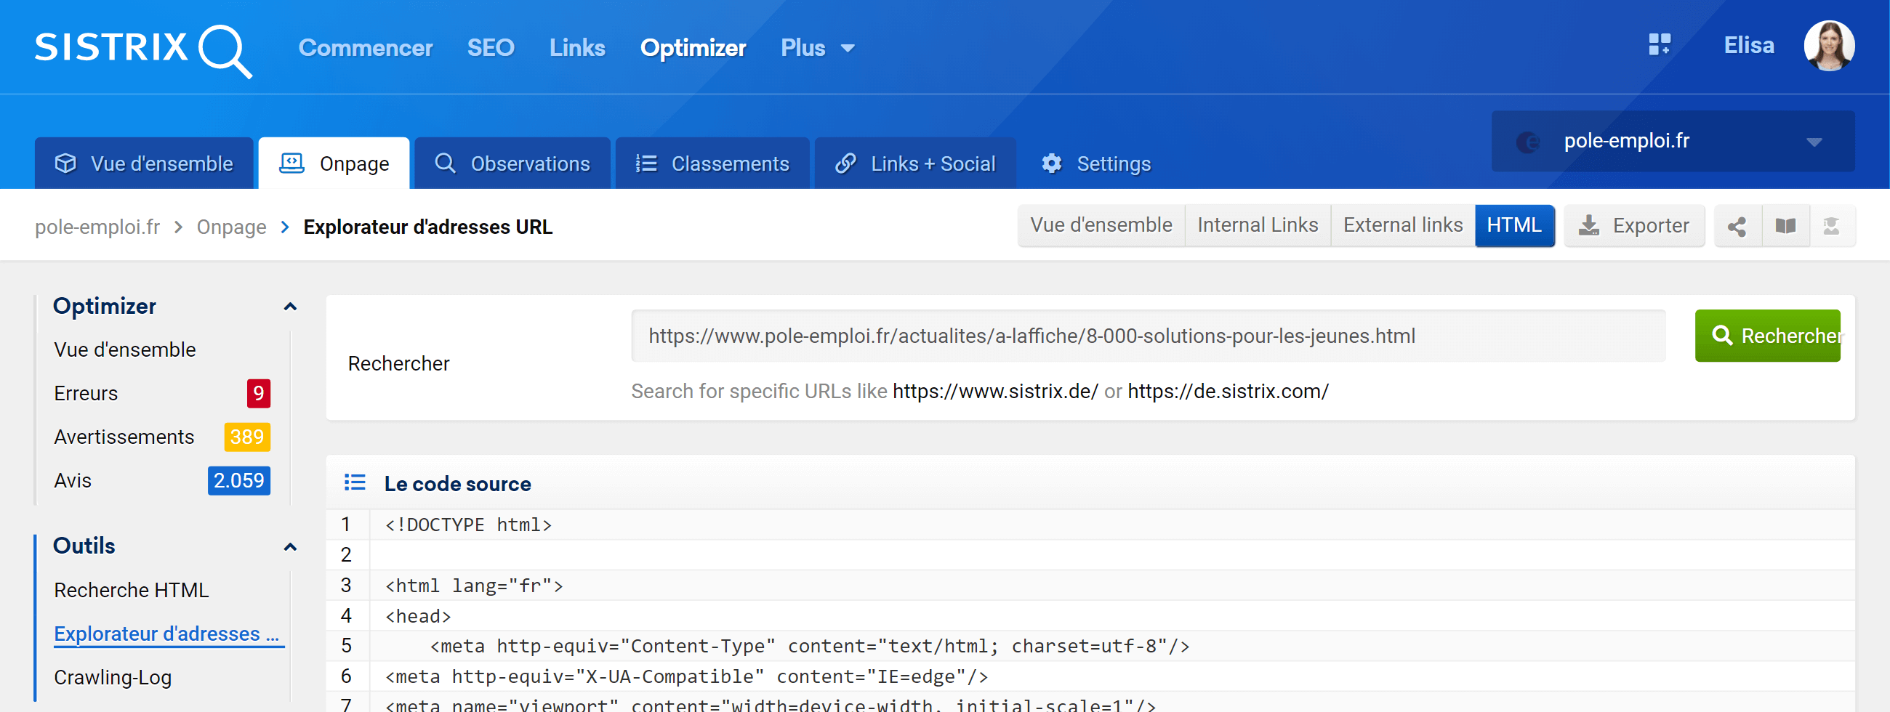Select the X-UA-Compatible meta line
This screenshot has width=1890, height=712.
coord(686,677)
